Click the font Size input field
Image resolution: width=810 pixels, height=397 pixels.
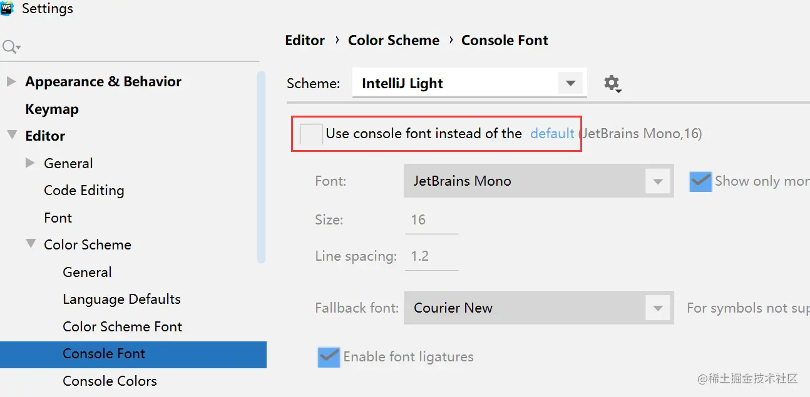[x=431, y=220]
